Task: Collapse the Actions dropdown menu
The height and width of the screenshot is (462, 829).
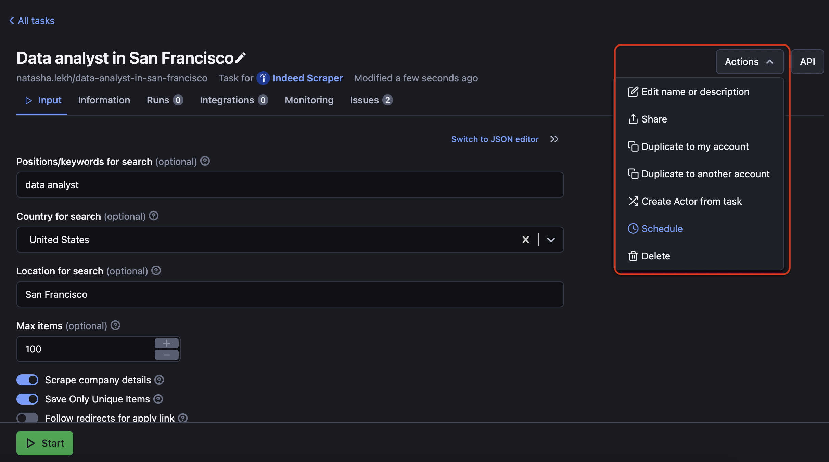Action: click(x=750, y=62)
